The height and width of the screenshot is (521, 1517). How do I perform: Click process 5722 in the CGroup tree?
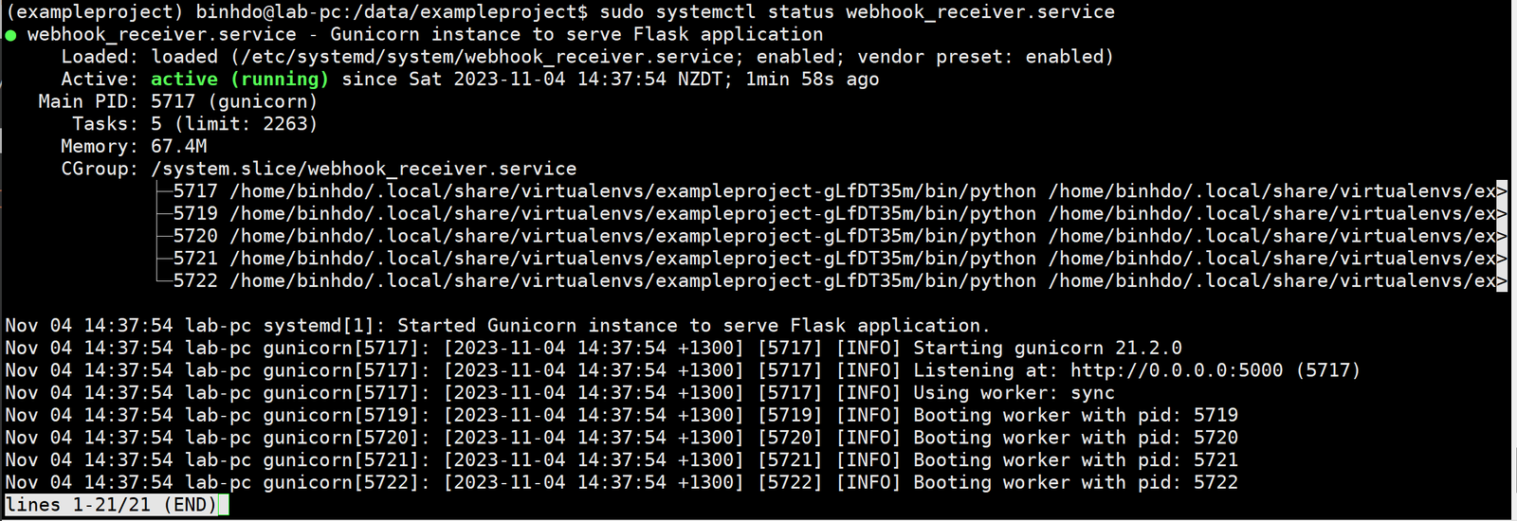[195, 281]
